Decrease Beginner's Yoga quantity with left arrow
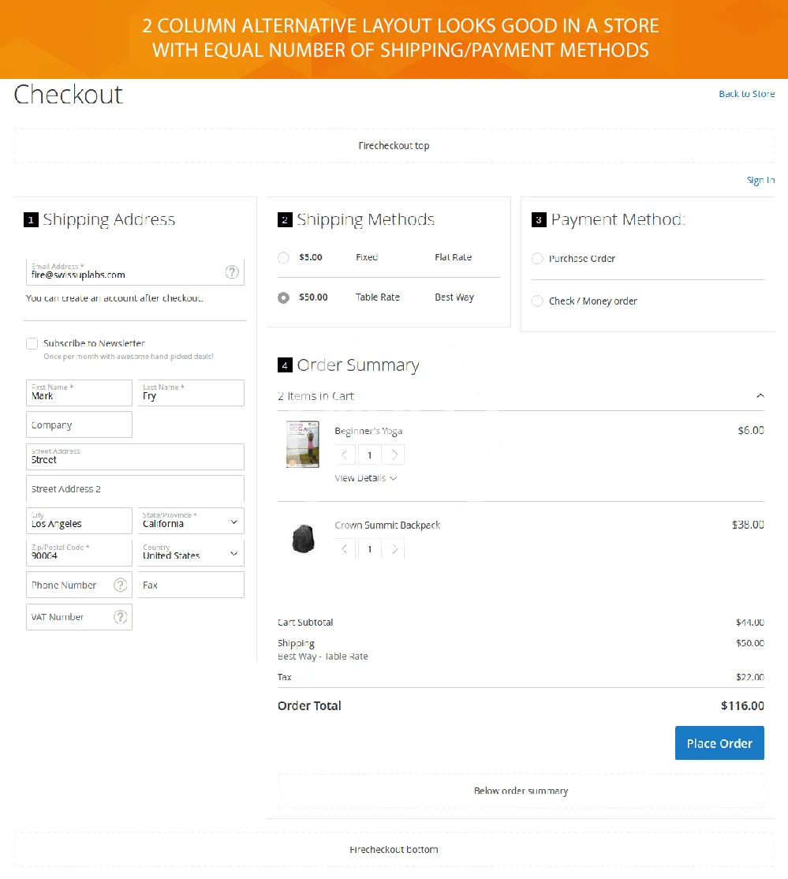The image size is (788, 879). pyautogui.click(x=345, y=454)
